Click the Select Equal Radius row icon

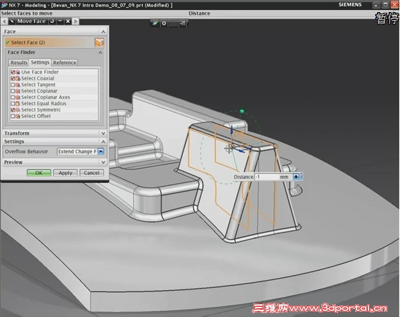(18, 104)
